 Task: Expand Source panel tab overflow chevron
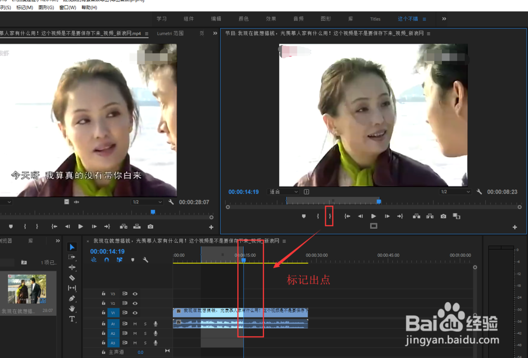(x=215, y=33)
